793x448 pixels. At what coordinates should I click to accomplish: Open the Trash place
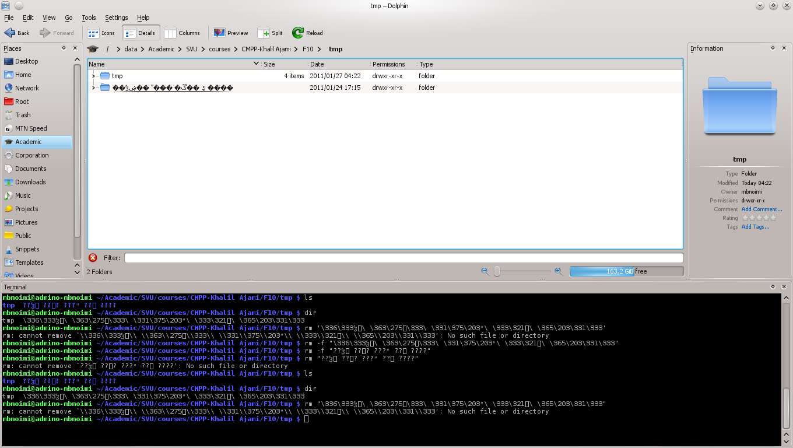point(23,115)
